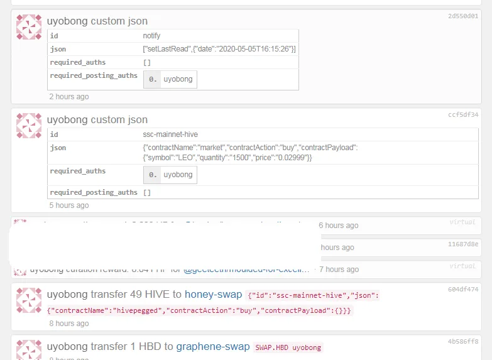The width and height of the screenshot is (492, 360).
Task: Open transaction hash 4b586ff8
Action: pyautogui.click(x=463, y=341)
